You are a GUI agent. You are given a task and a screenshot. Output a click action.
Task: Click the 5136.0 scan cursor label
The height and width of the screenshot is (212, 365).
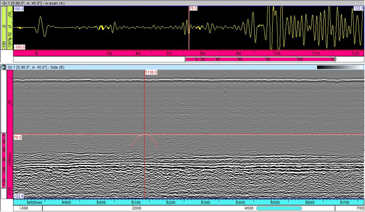point(151,72)
